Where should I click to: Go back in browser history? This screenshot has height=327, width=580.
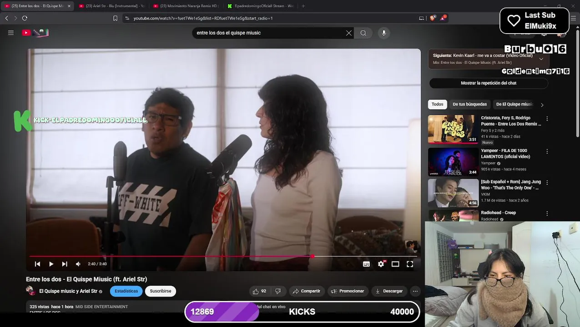click(6, 18)
